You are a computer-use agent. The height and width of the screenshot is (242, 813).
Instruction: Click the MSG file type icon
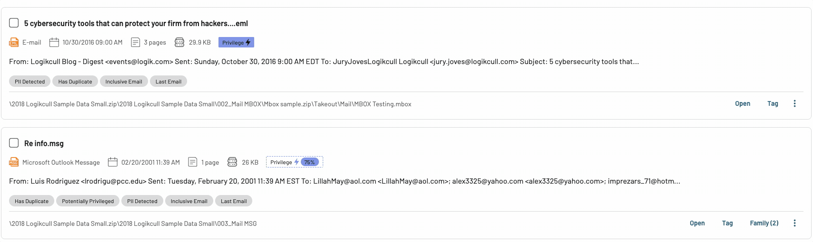pyautogui.click(x=14, y=162)
